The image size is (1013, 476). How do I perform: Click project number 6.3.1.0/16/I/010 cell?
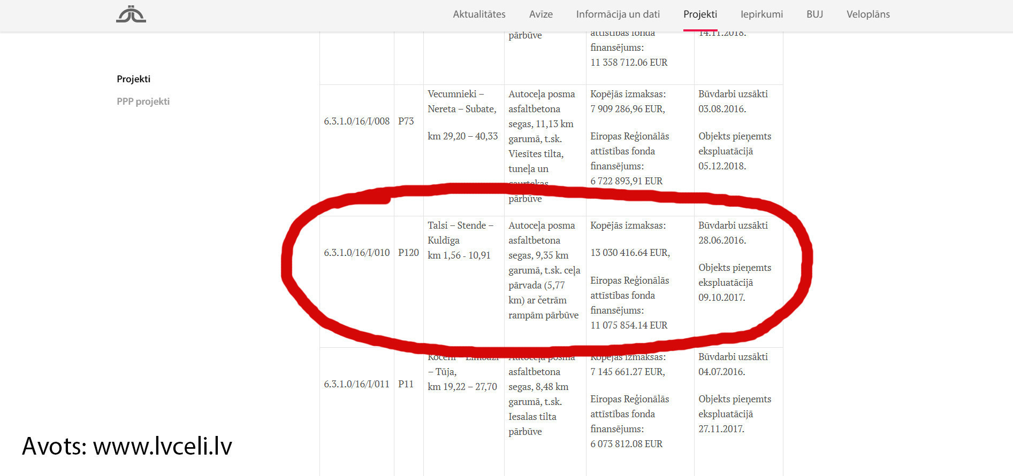[x=356, y=253]
